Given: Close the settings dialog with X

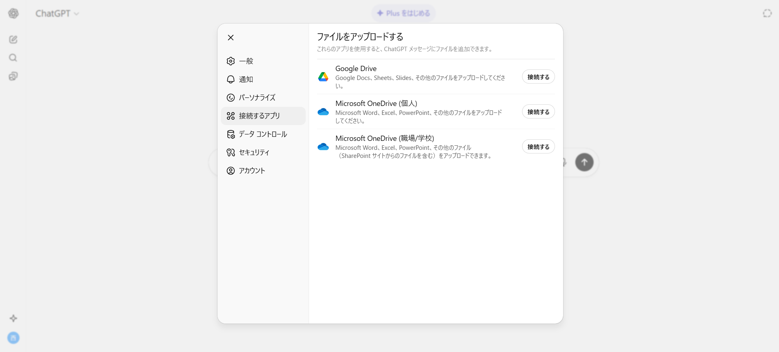Looking at the screenshot, I should pos(231,38).
